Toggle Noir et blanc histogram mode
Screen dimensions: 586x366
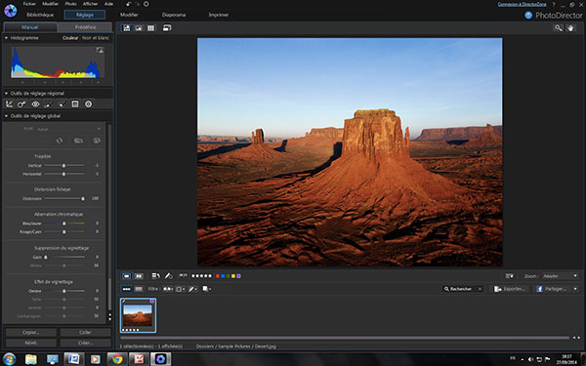[x=96, y=38]
